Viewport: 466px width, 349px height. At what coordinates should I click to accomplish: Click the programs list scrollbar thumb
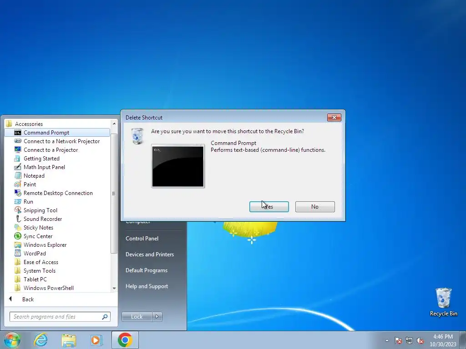[x=113, y=194]
